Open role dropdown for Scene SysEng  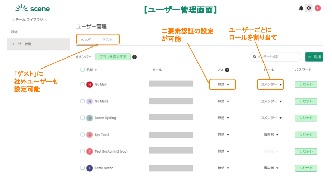tap(271, 118)
